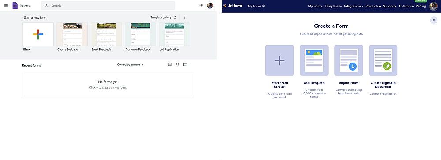The image size is (441, 160).
Task: Click the Customer Feedback label
Action: 138,49
